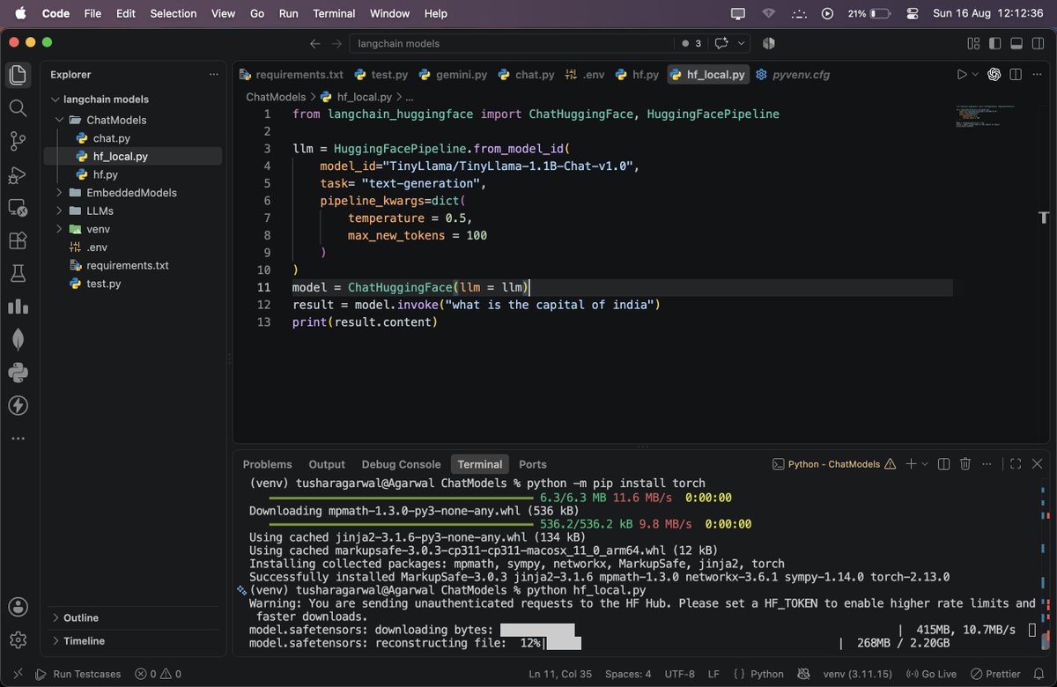Open the new terminal profile dropdown
The image size is (1057, 687).
click(x=925, y=464)
